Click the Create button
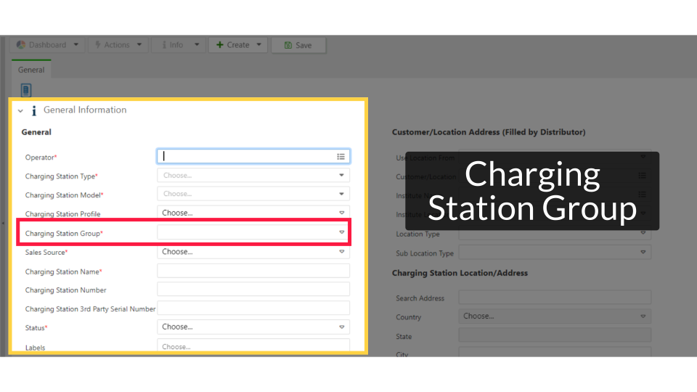 (x=238, y=45)
